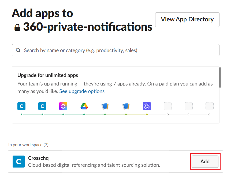Image resolution: width=227 pixels, height=175 pixels.
Task: Click the Google Drive app icon
Action: tap(84, 106)
